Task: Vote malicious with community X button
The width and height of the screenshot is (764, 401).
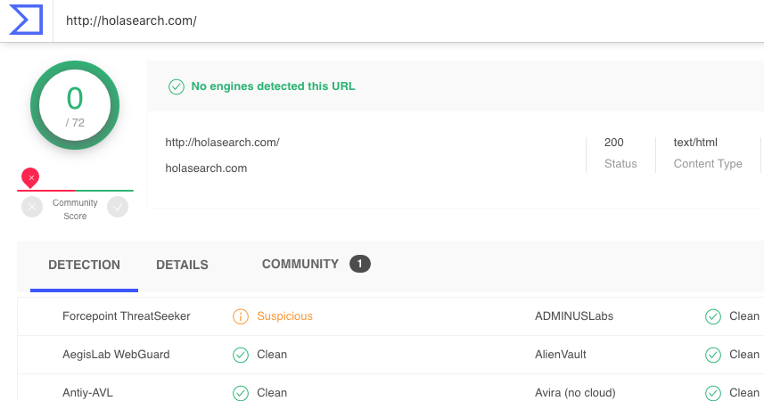Action: [32, 207]
